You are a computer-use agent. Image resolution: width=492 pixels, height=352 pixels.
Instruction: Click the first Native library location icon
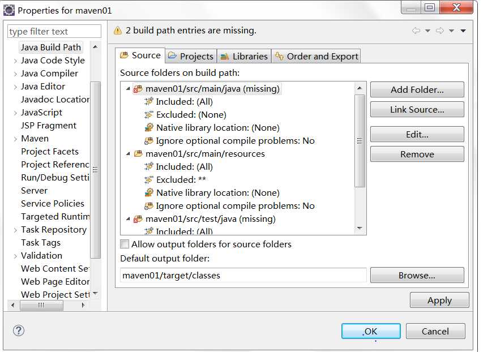point(149,128)
